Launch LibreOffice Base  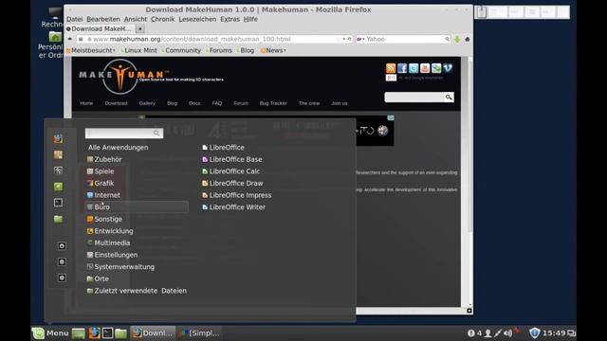[x=231, y=159]
